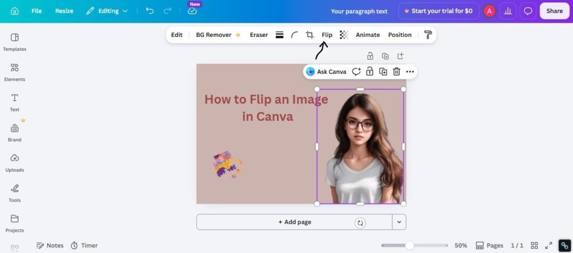Open the Projects panel
The height and width of the screenshot is (253, 573).
click(x=15, y=223)
